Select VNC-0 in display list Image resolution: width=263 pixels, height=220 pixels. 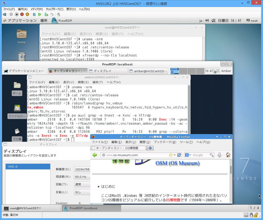(28, 167)
